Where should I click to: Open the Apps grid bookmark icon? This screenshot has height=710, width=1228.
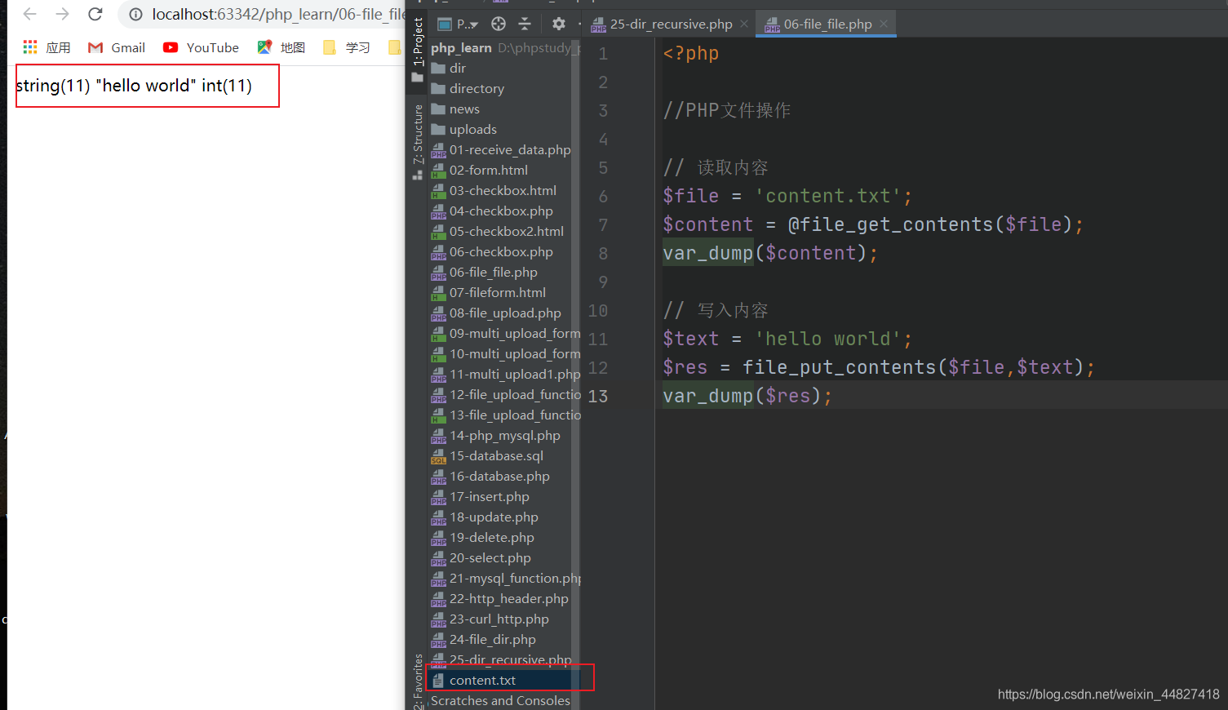pos(30,47)
